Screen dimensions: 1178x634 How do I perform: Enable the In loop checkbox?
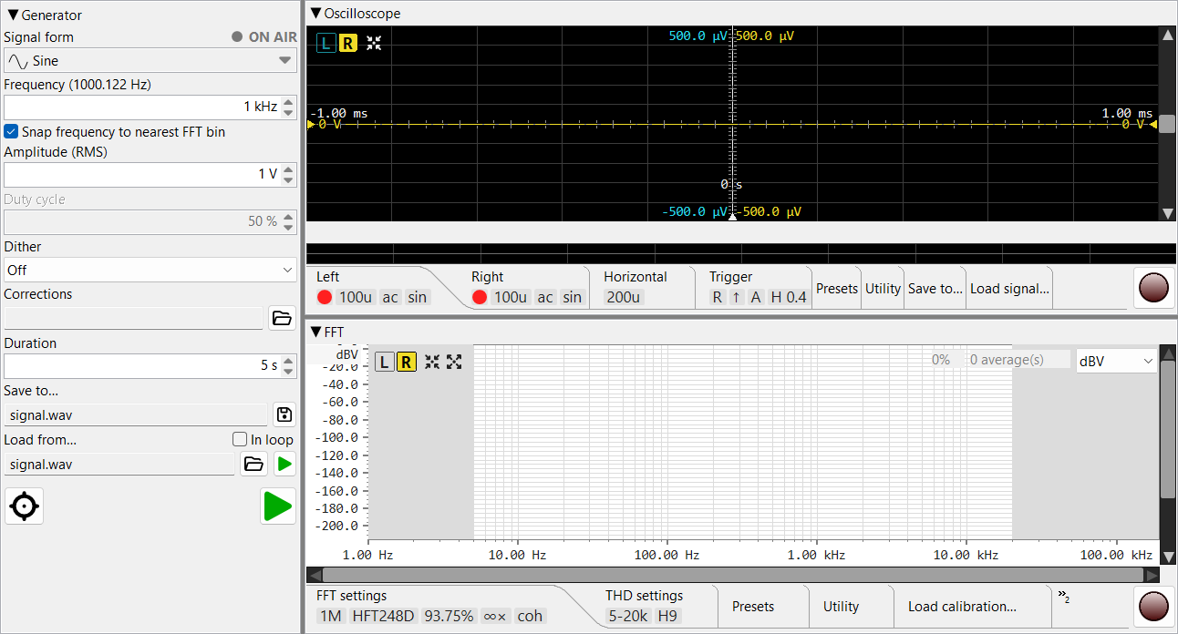pyautogui.click(x=240, y=440)
